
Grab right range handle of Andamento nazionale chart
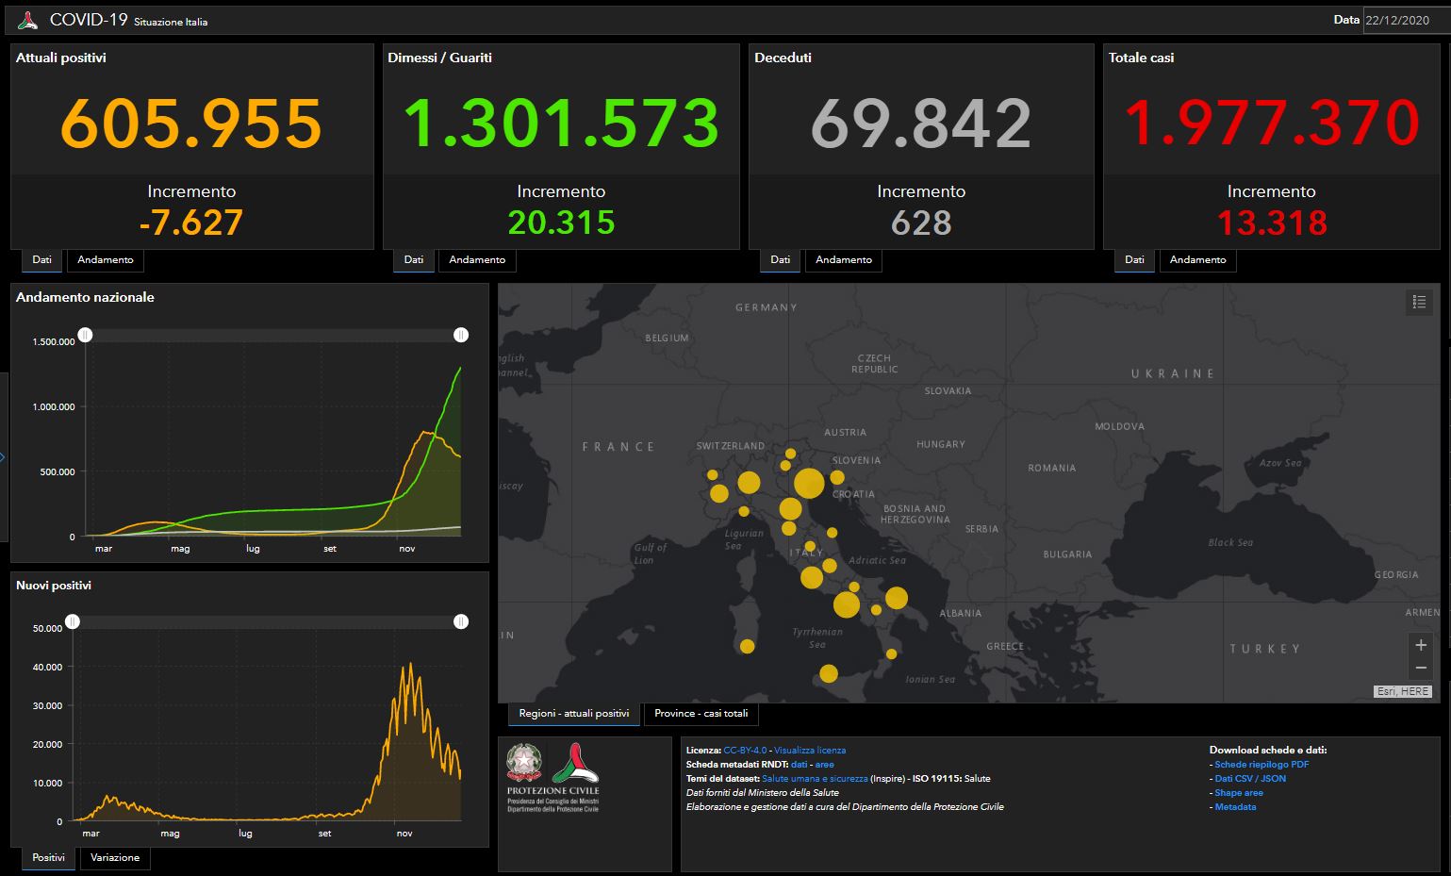pos(461,335)
